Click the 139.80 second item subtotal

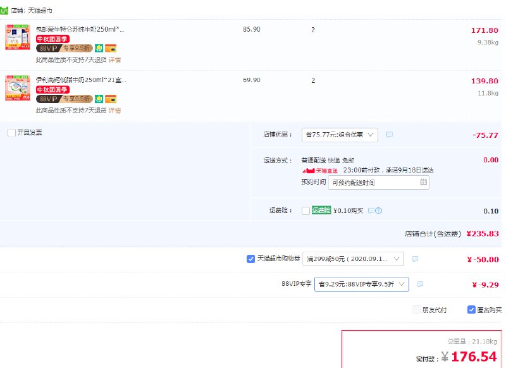tap(484, 81)
